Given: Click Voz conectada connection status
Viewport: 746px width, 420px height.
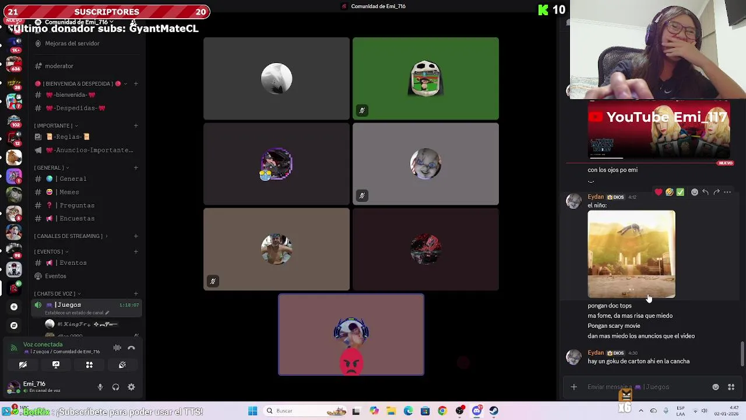Looking at the screenshot, I should coord(43,344).
